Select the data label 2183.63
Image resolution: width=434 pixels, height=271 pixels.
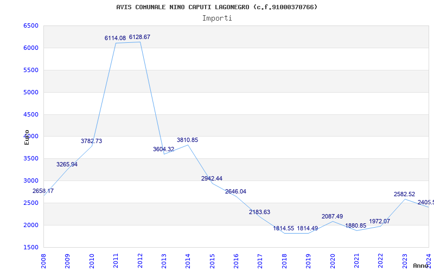tap(260, 212)
